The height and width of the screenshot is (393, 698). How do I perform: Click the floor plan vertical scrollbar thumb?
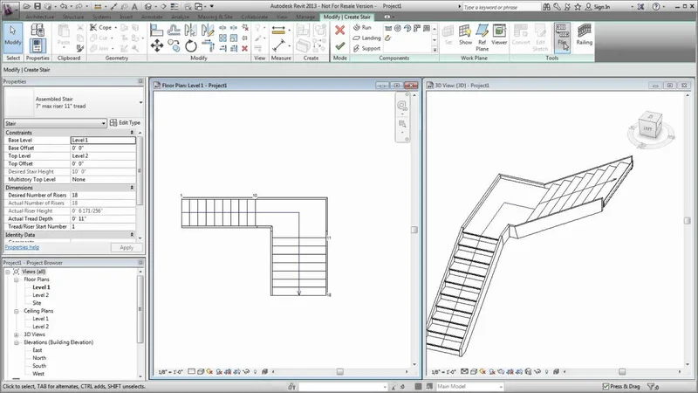coord(414,230)
